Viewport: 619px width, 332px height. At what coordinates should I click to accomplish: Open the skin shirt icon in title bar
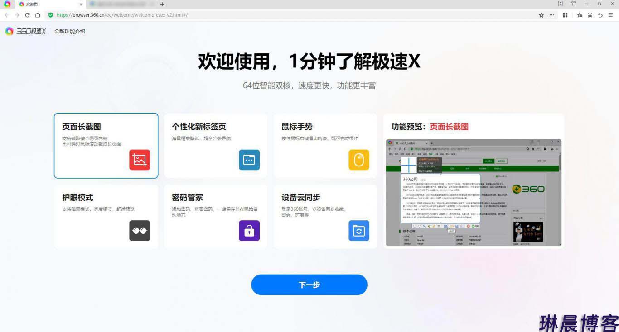point(574,4)
